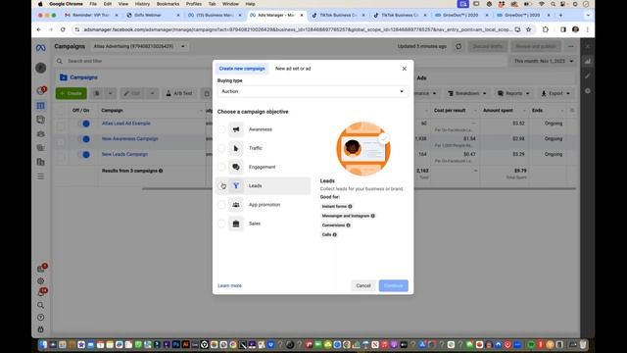
Task: Click the refresh data icon
Action: click(458, 46)
